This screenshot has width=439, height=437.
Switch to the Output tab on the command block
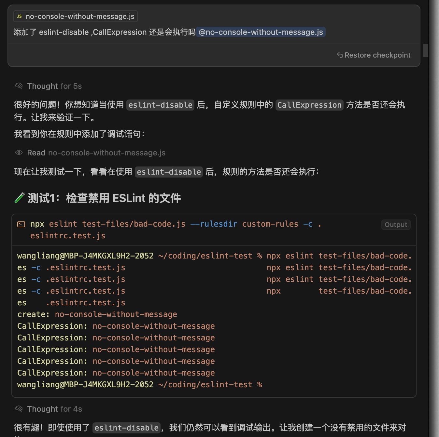(396, 224)
